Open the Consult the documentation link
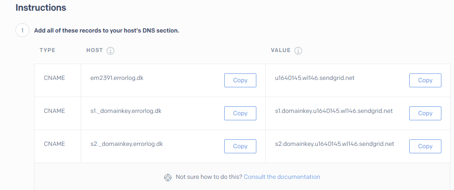 tap(282, 177)
